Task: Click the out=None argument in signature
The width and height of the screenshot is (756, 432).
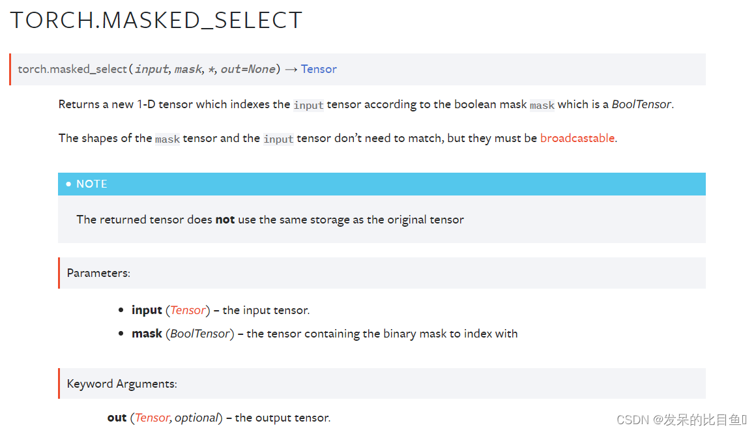Action: click(248, 69)
